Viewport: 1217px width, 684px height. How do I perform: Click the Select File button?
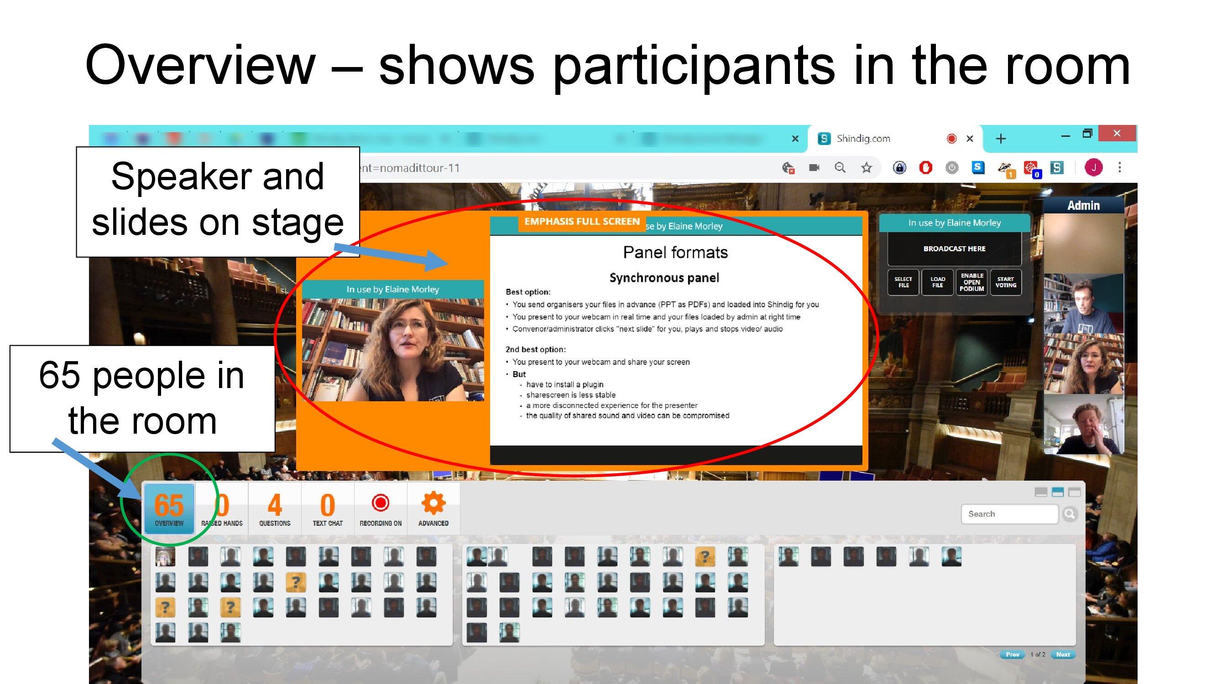[x=903, y=282]
